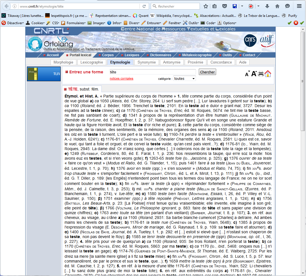Open the catégorie dropdown set to toutes
306x276 pixels.
184,78
